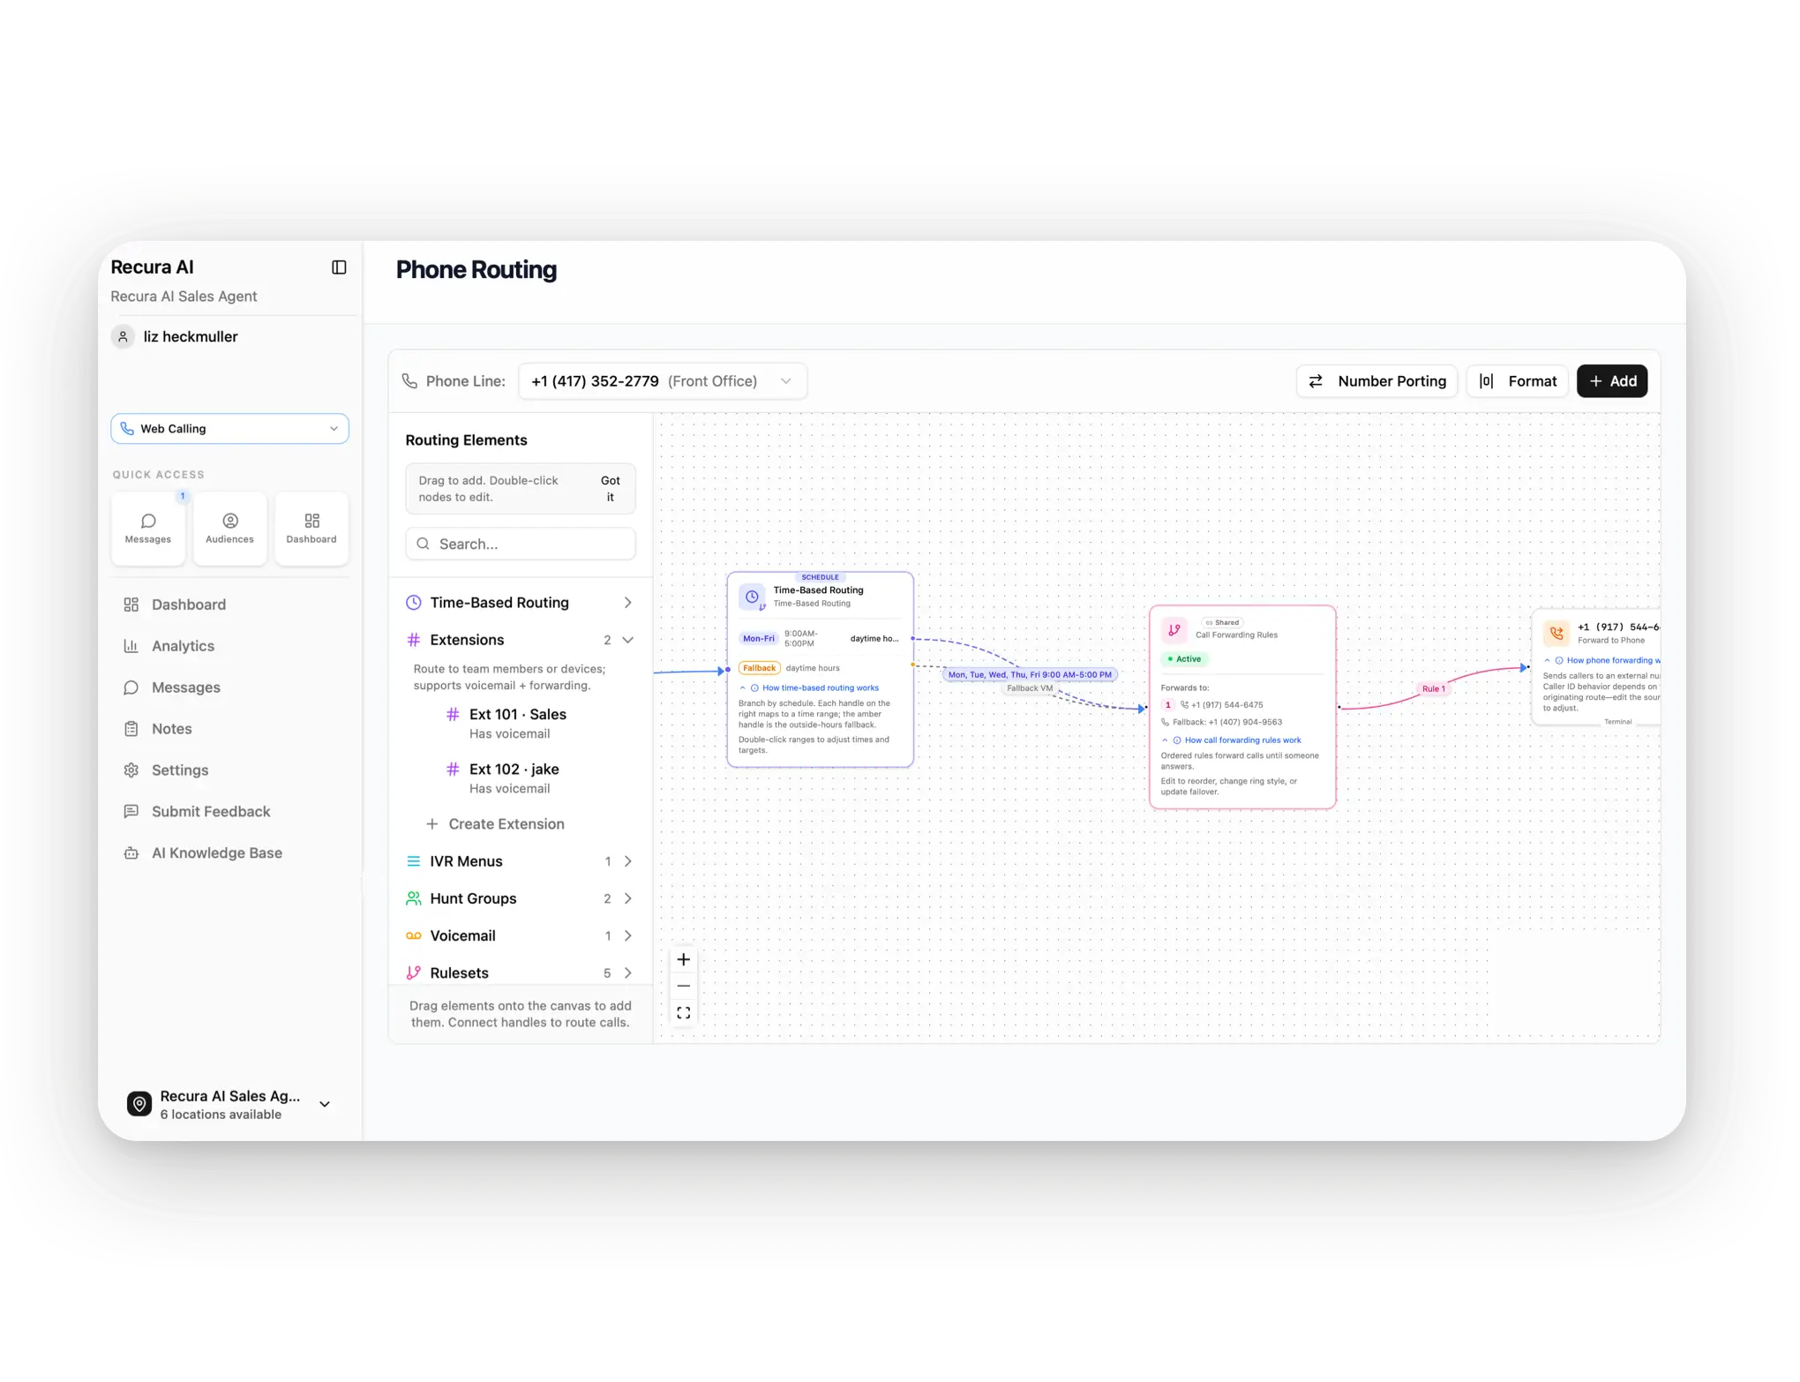
Task: Click the Fallback badge in the schedule node
Action: point(759,668)
